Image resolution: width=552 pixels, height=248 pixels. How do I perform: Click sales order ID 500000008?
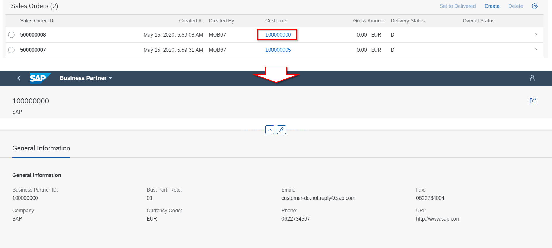point(33,35)
